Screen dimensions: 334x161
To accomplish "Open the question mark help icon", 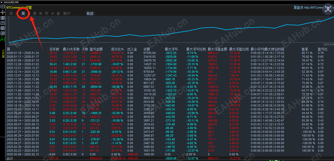I will click(x=3, y=23).
